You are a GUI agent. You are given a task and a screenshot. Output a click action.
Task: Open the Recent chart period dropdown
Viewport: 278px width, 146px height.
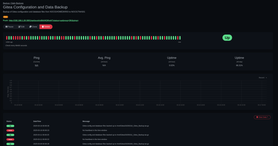[263, 78]
